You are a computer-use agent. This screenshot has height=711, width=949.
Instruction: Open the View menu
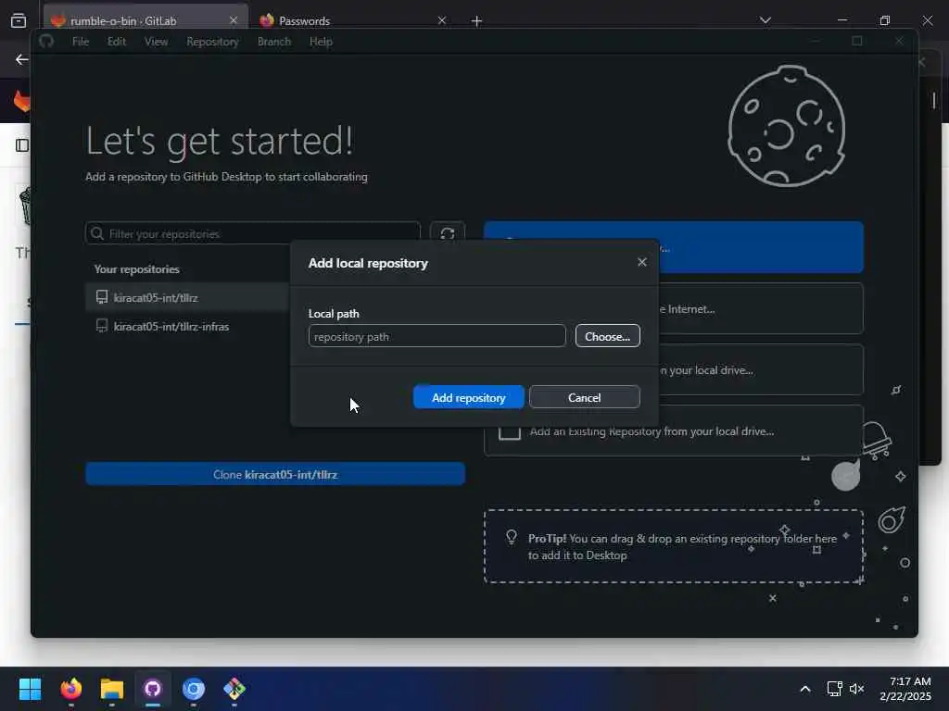click(x=156, y=42)
